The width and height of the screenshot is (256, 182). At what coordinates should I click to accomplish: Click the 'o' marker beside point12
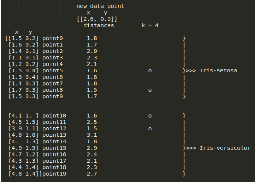pos(150,129)
